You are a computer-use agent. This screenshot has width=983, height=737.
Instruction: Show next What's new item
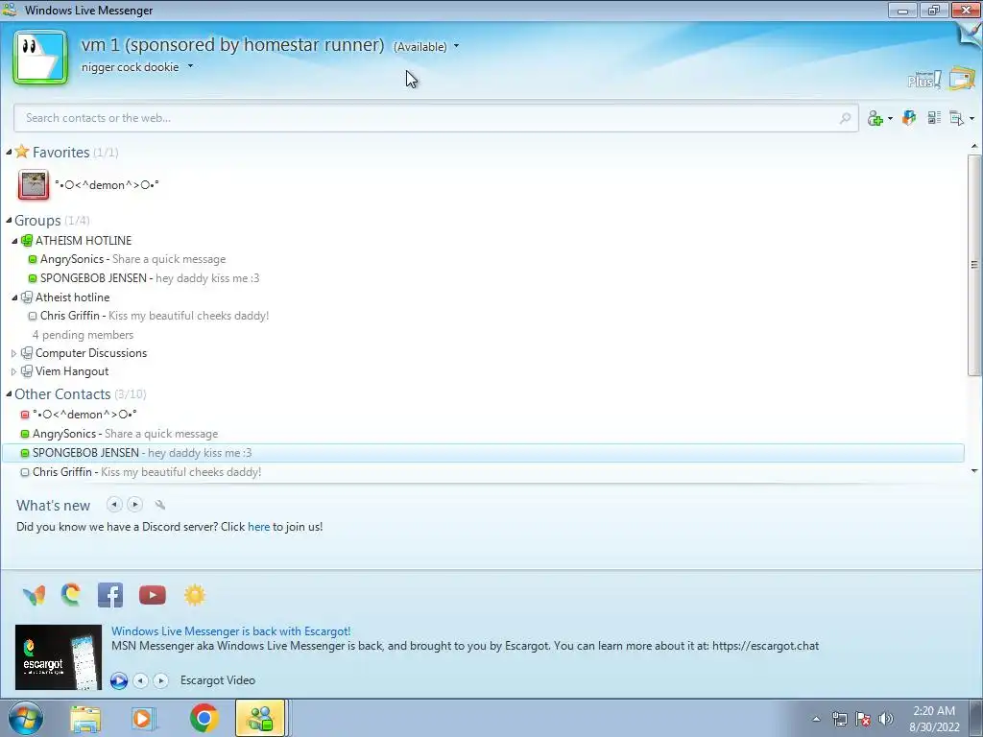[x=134, y=504]
